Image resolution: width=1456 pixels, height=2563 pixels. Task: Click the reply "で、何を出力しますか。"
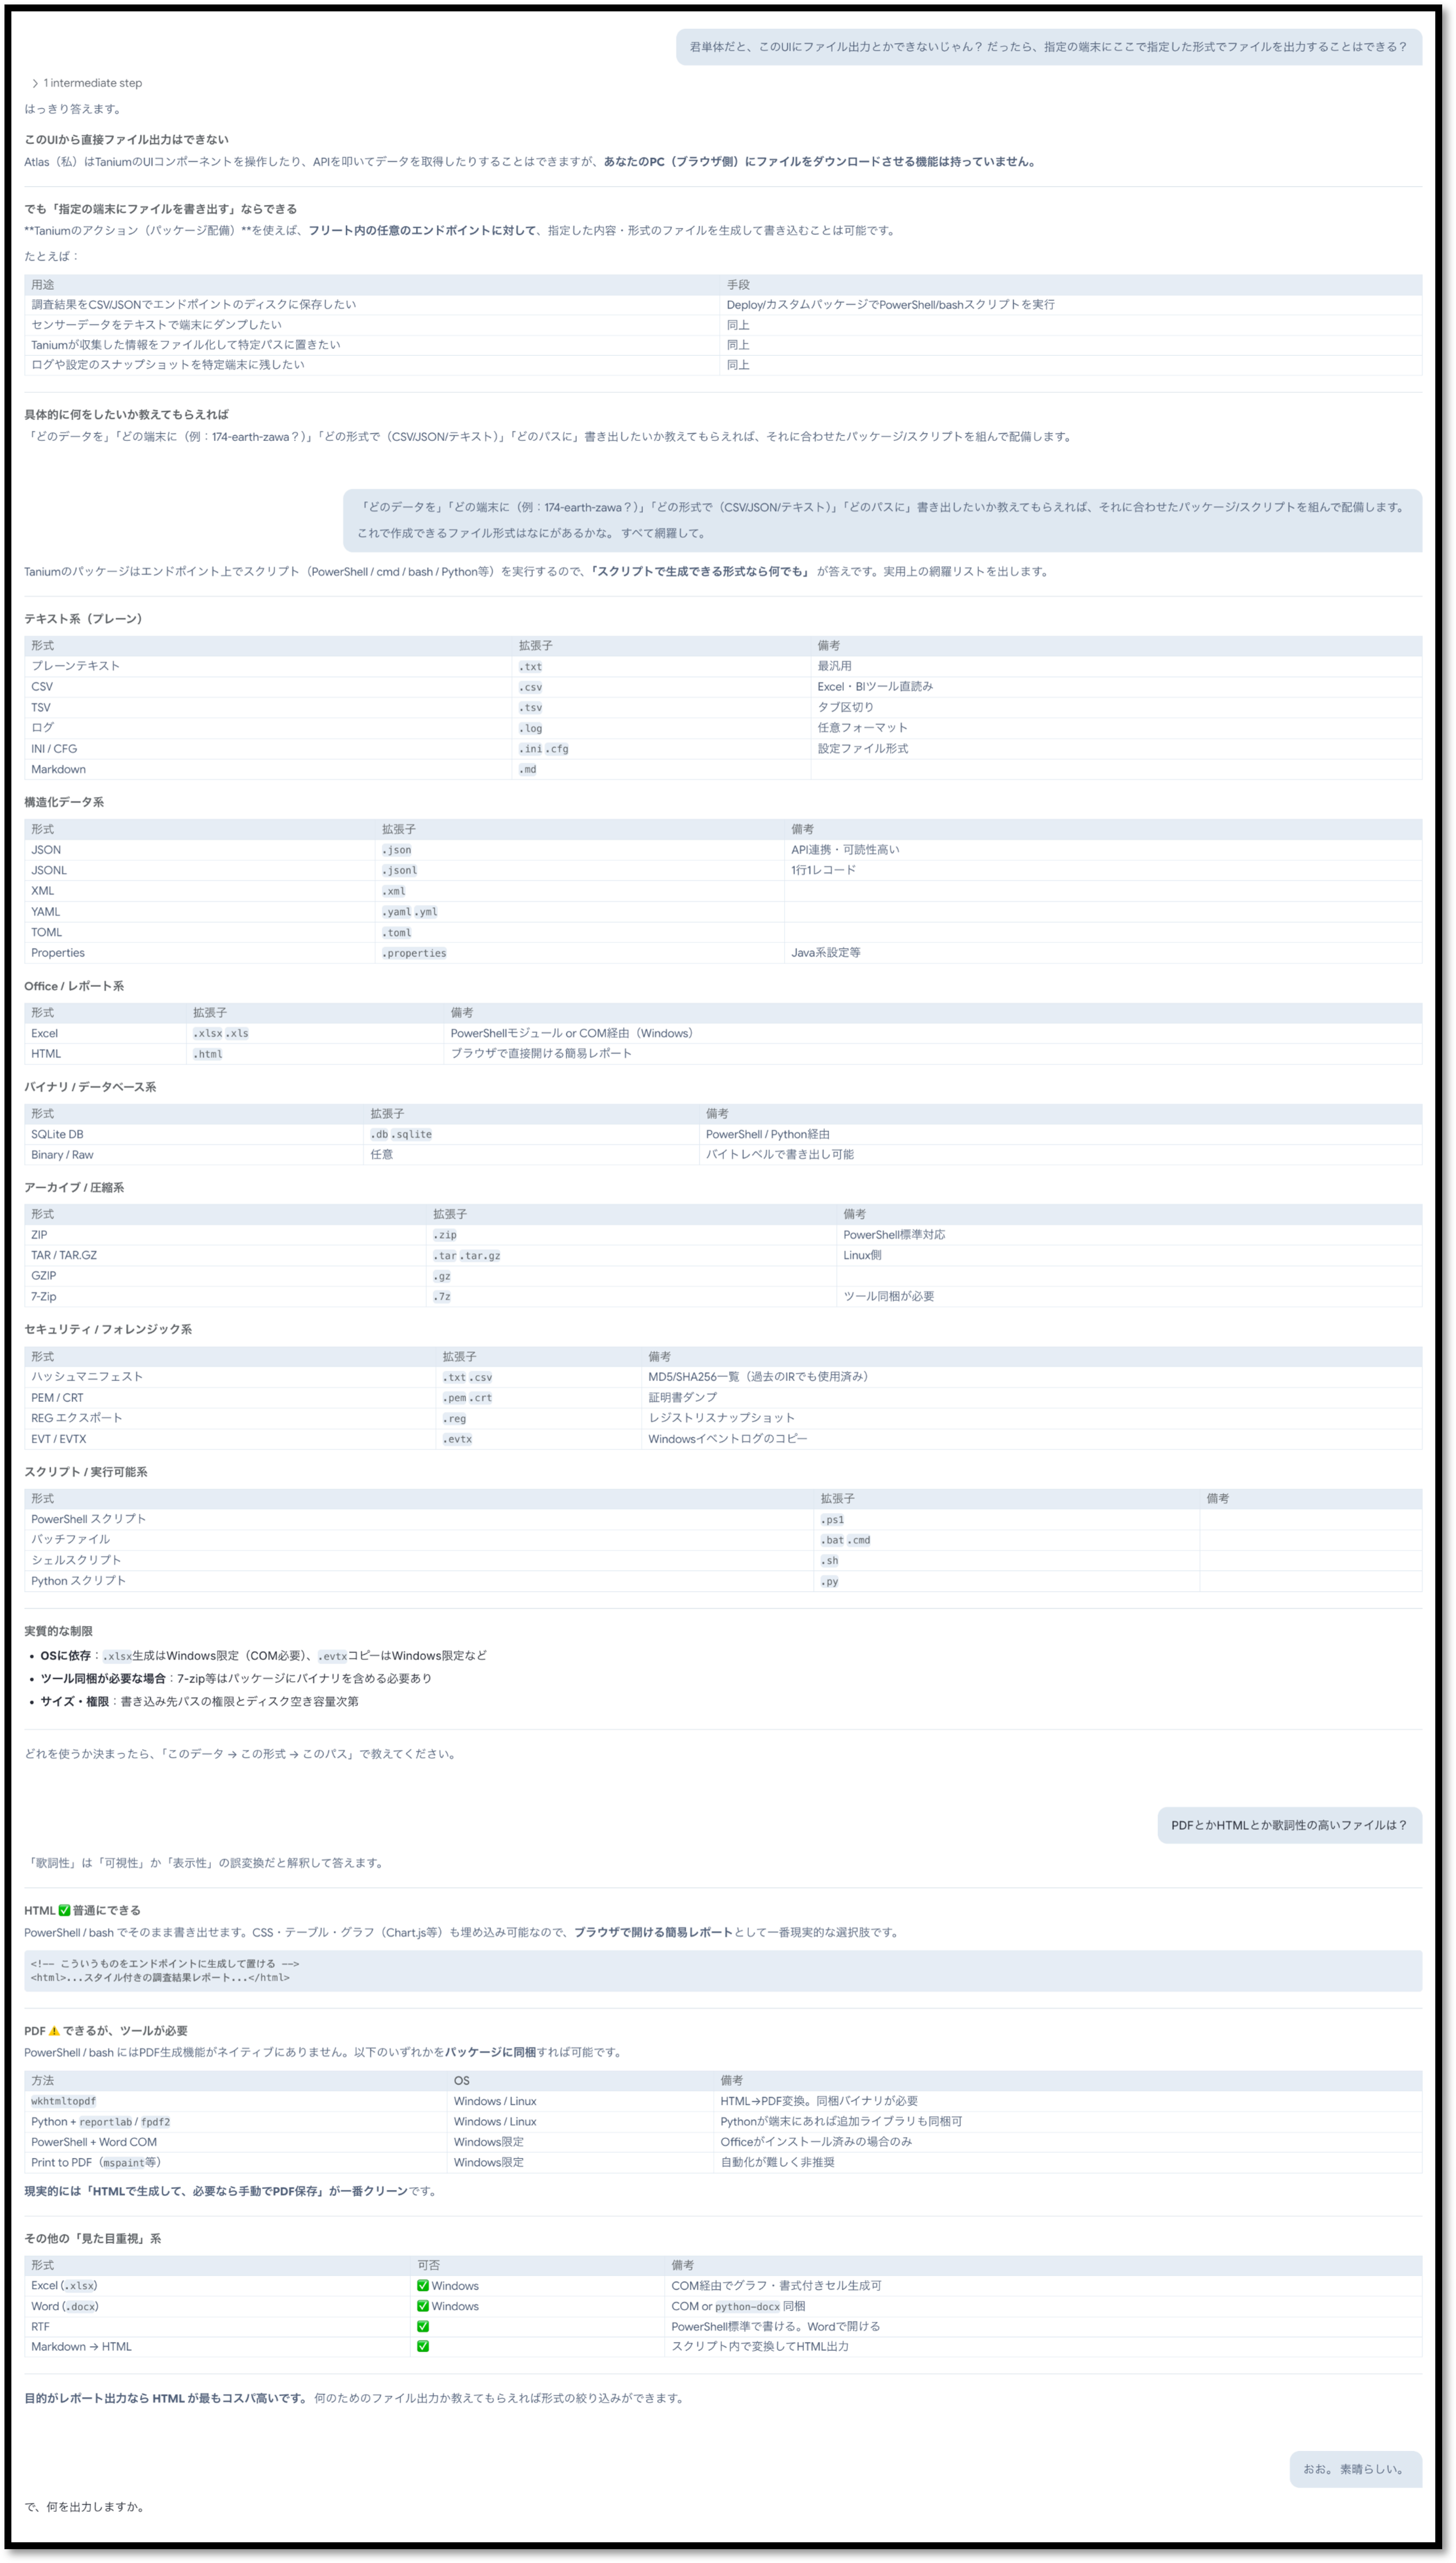tap(85, 2506)
